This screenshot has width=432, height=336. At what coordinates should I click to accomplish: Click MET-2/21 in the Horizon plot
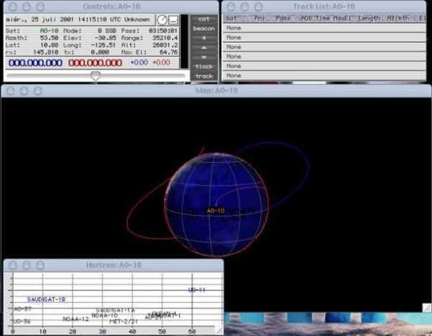(123, 321)
